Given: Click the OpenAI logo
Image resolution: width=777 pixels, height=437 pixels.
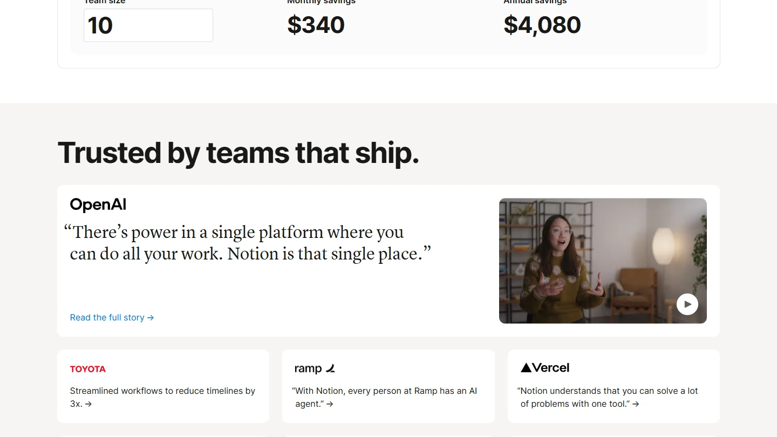Looking at the screenshot, I should pyautogui.click(x=98, y=204).
